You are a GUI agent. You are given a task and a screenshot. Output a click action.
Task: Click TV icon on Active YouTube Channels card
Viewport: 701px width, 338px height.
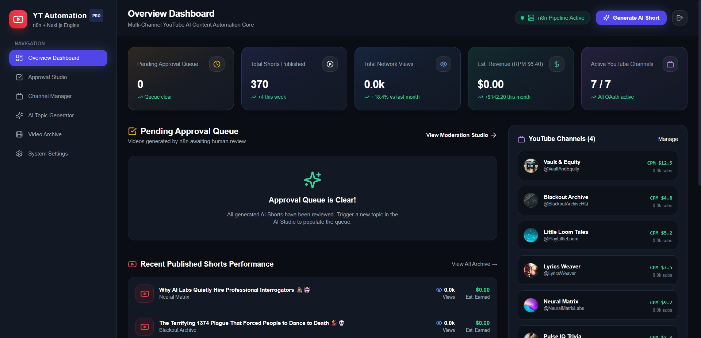(x=670, y=64)
